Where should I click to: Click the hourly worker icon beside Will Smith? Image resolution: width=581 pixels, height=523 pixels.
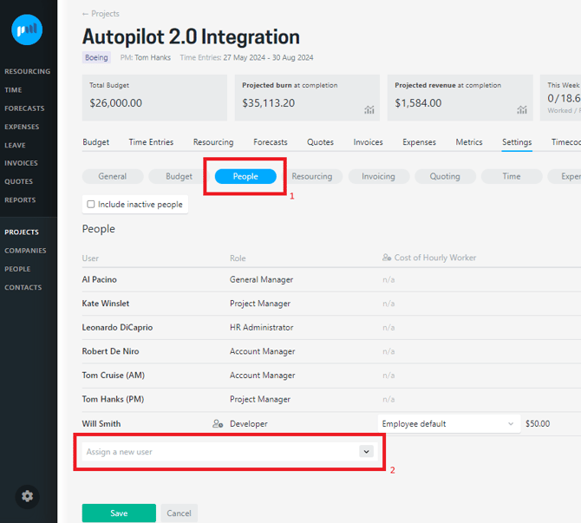(x=218, y=423)
